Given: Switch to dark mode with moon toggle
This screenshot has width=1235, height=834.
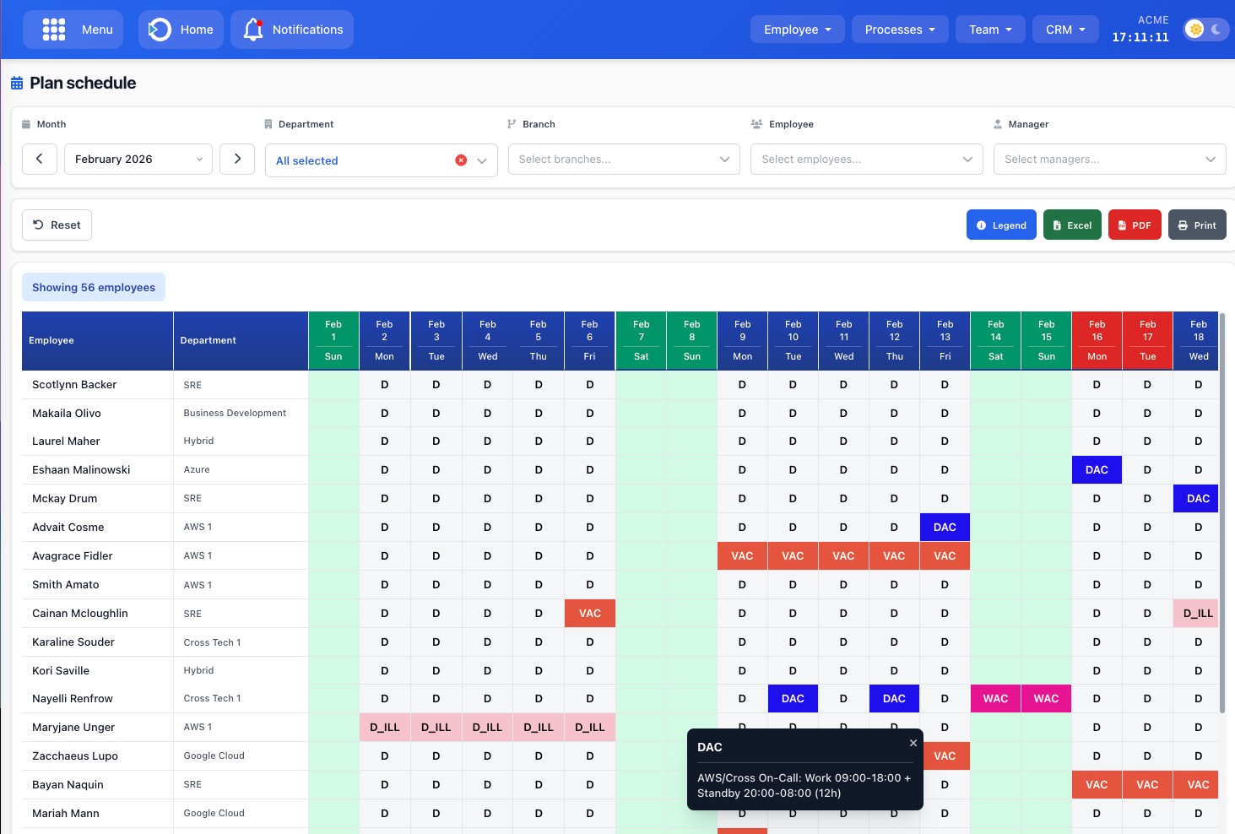Looking at the screenshot, I should pyautogui.click(x=1215, y=29).
